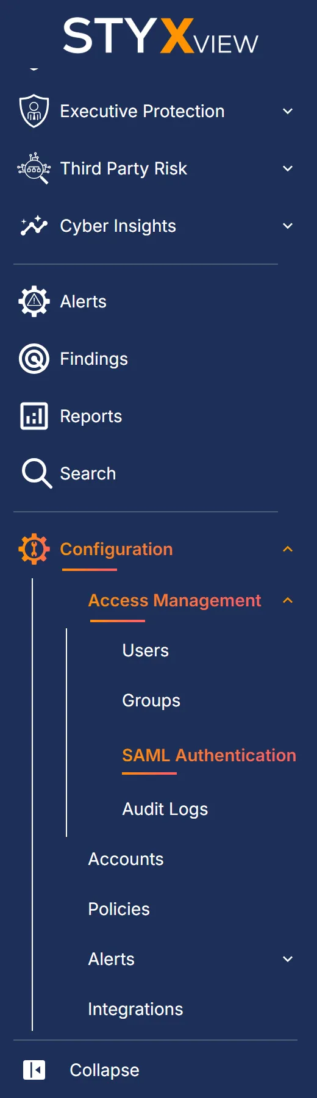This screenshot has height=1098, width=317.
Task: Open the Search page
Action: pyautogui.click(x=88, y=473)
